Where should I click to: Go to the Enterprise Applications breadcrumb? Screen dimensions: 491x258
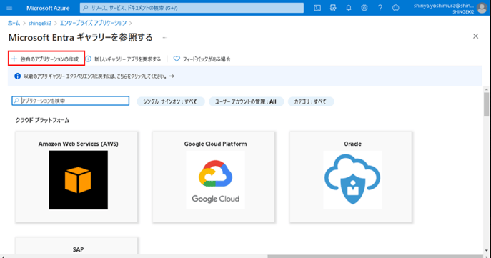click(93, 23)
